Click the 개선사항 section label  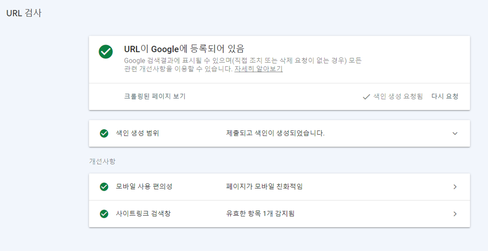coord(102,161)
